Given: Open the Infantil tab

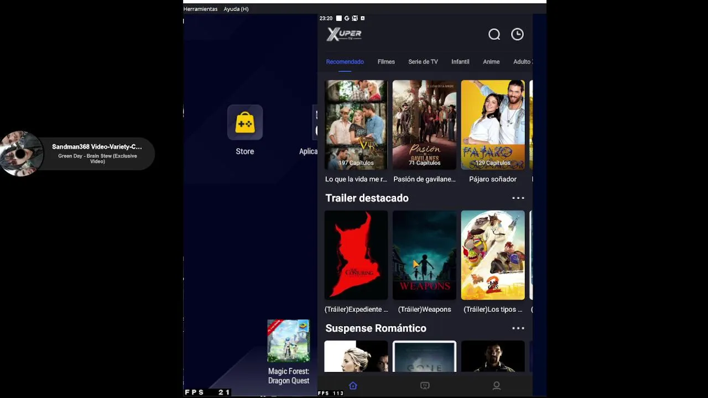Looking at the screenshot, I should (x=460, y=62).
